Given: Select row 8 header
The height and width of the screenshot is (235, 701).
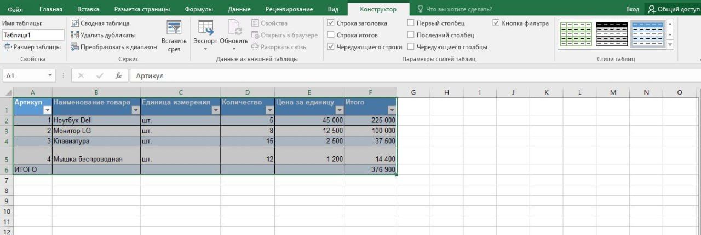Looking at the screenshot, I should tap(7, 191).
